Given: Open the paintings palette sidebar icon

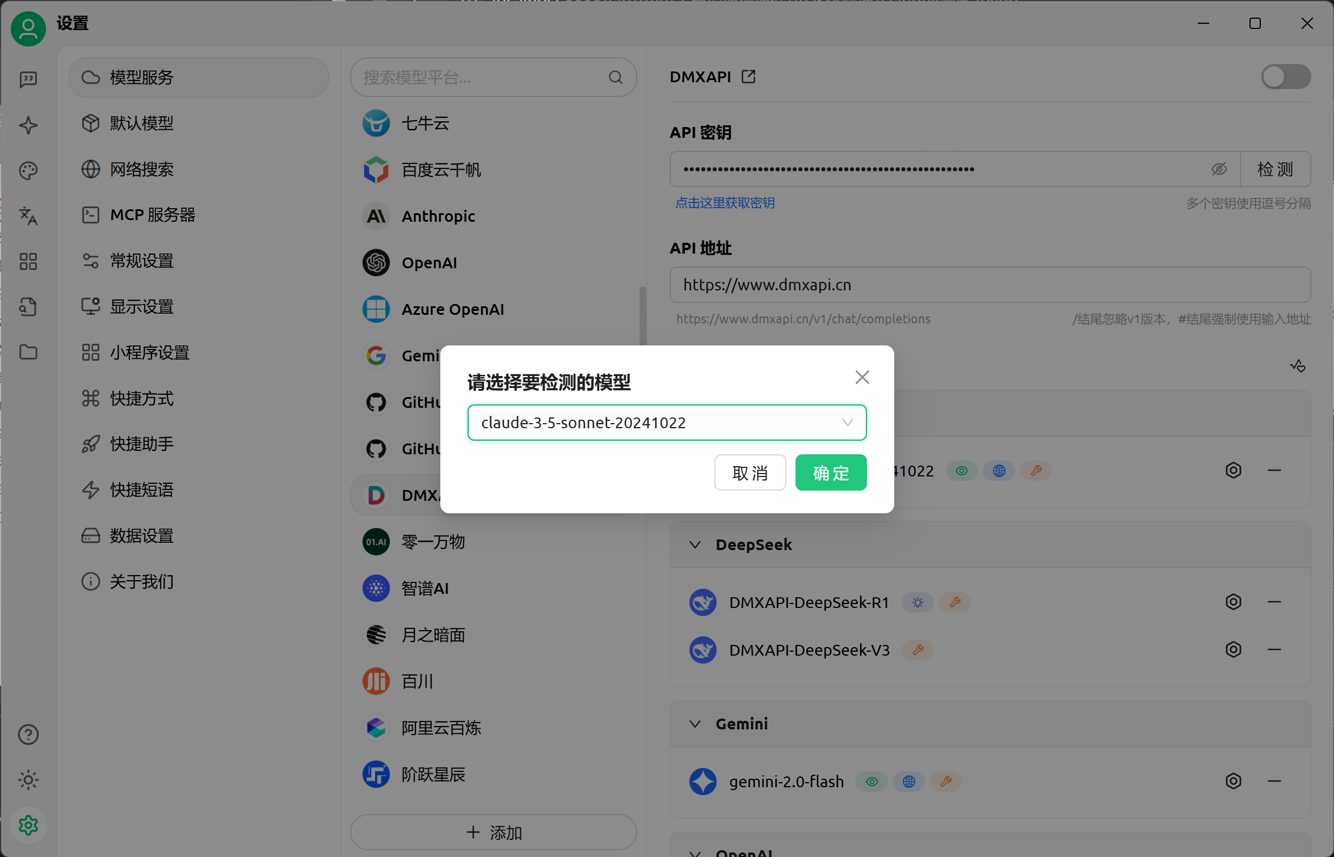Looking at the screenshot, I should coord(28,170).
